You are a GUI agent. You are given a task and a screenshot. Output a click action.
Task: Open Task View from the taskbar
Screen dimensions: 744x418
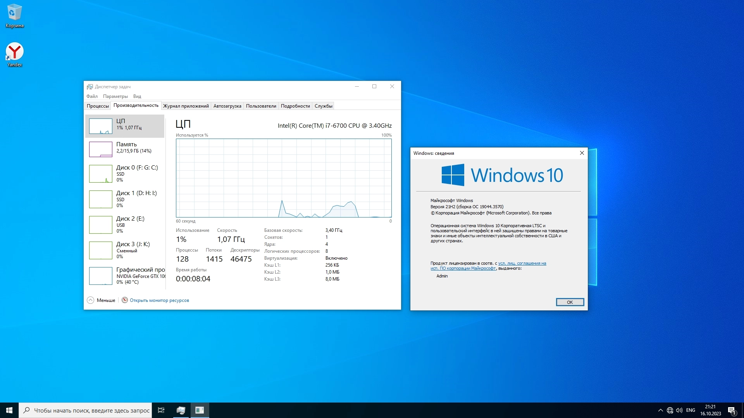(x=161, y=410)
